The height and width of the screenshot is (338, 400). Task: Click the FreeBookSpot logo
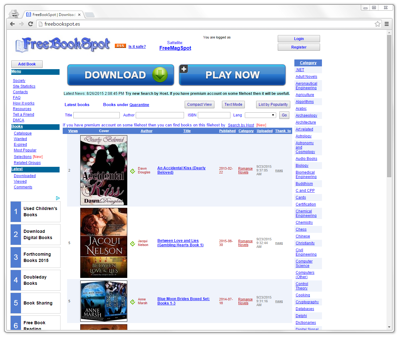click(x=62, y=44)
